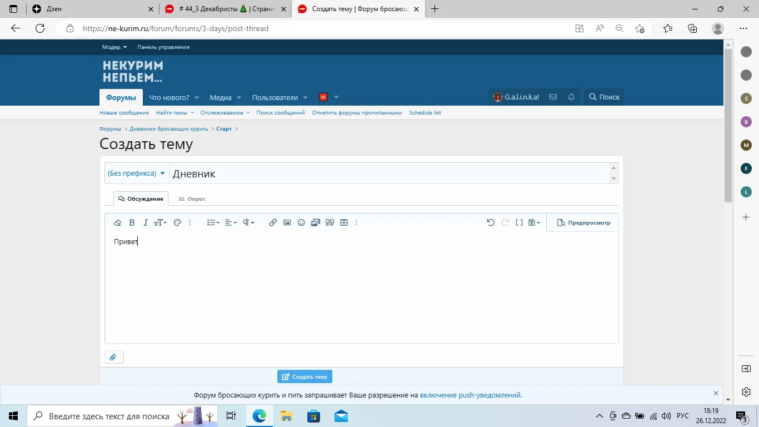Screen dimensions: 759x427
Task: Insert a quote block
Action: click(329, 222)
